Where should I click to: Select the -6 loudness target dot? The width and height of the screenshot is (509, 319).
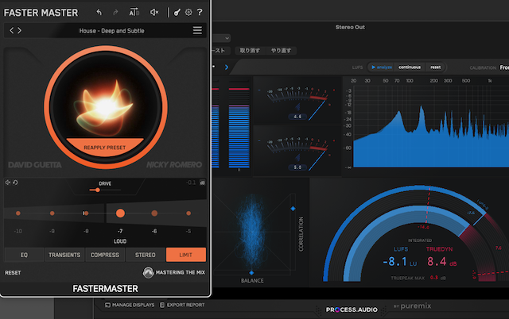(154, 213)
